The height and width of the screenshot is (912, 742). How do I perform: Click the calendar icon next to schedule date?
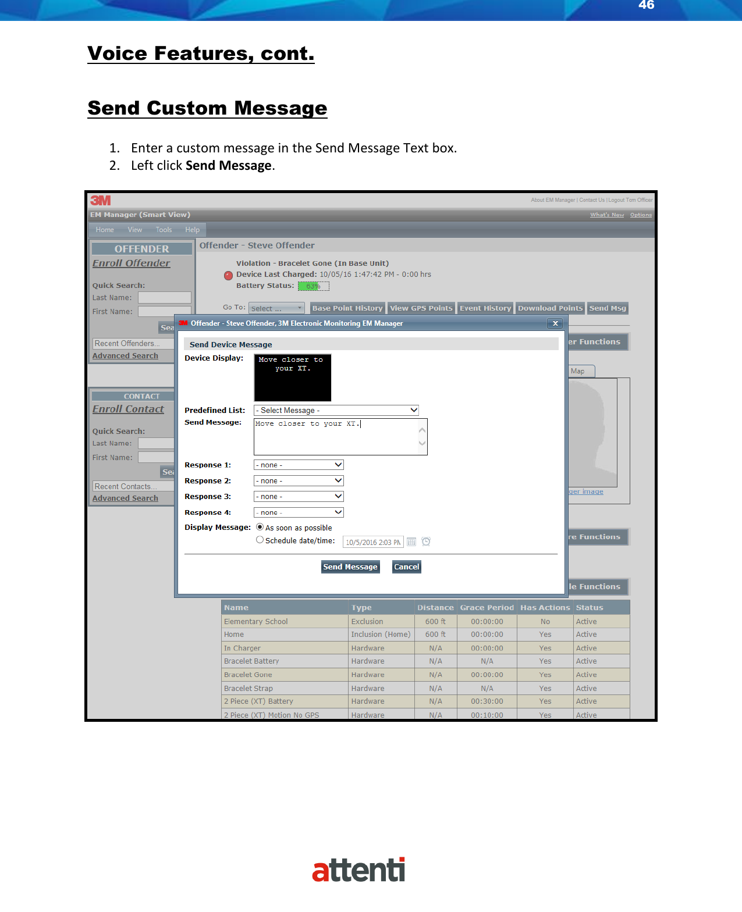pyautogui.click(x=411, y=542)
